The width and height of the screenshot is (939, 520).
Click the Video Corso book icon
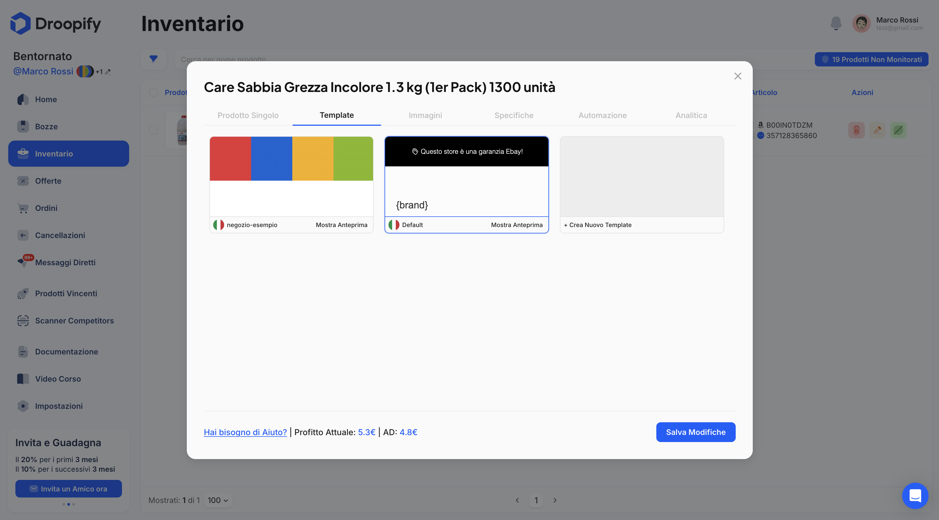click(23, 379)
